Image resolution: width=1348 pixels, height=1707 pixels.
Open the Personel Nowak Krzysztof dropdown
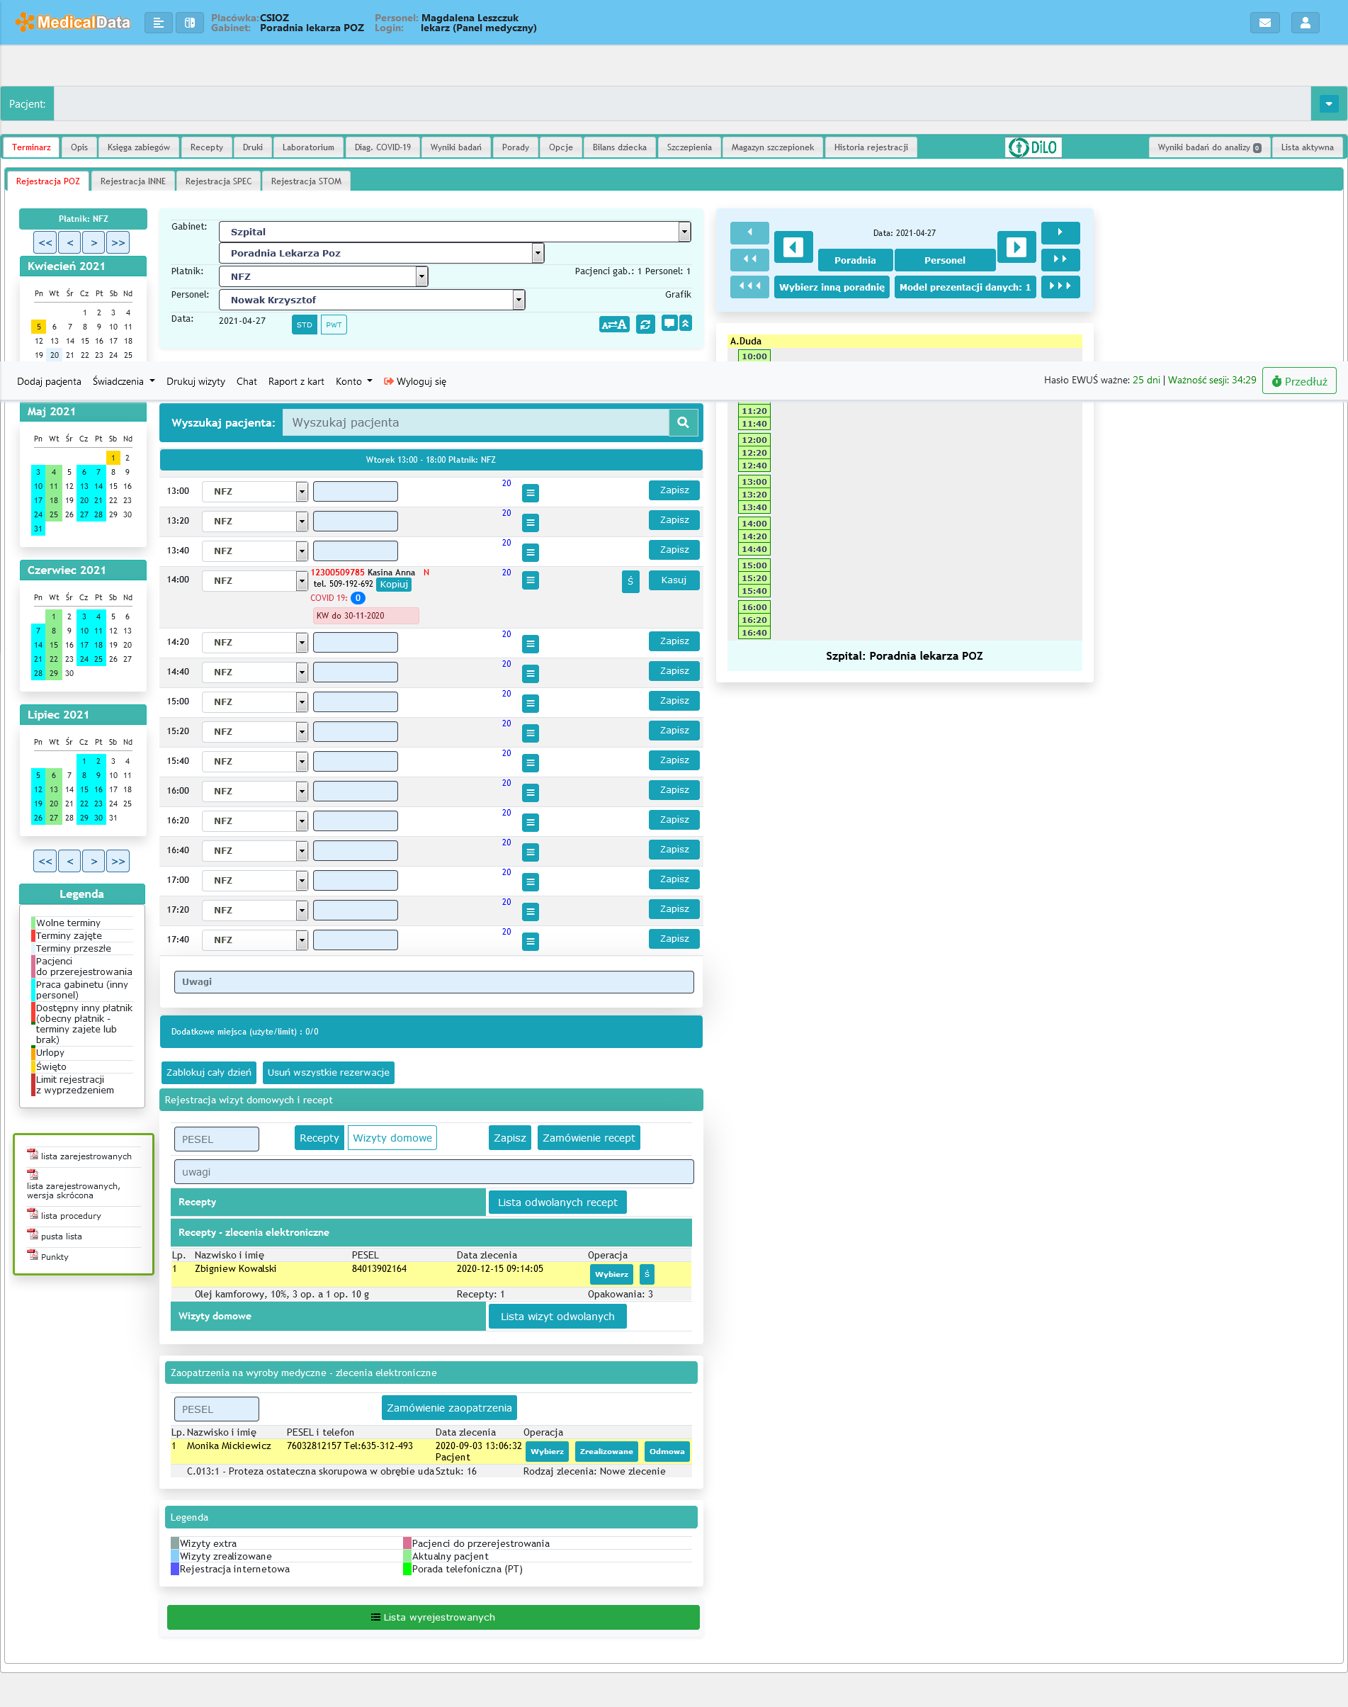[519, 300]
